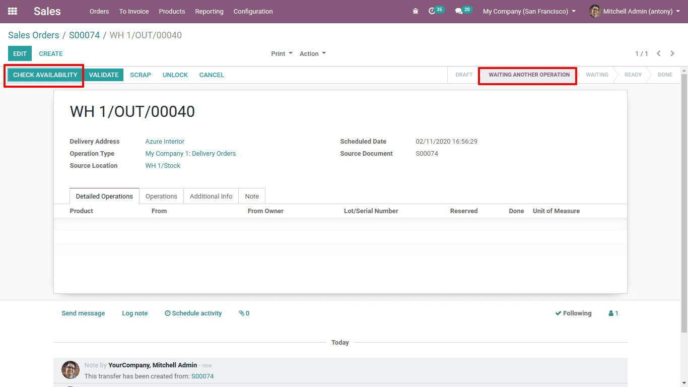Select Ready status stage

click(633, 75)
